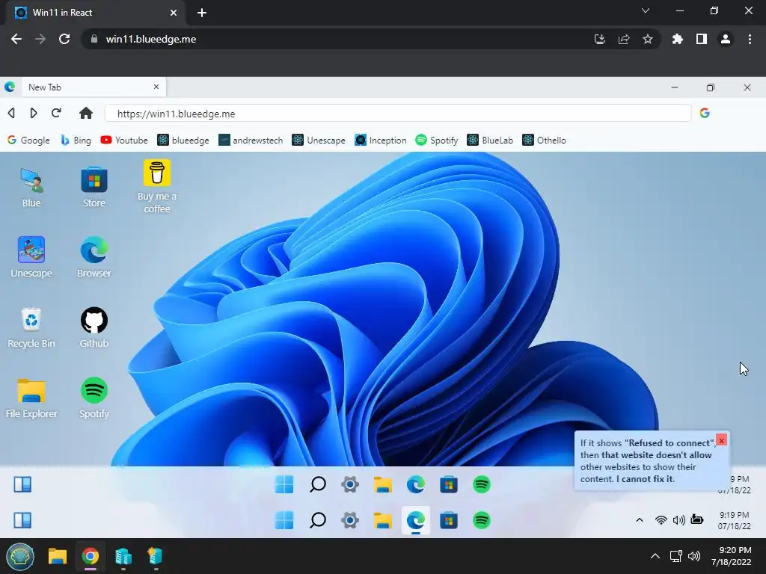Click battery icon in Win11 tray
Screen dimensions: 766x574
697,520
